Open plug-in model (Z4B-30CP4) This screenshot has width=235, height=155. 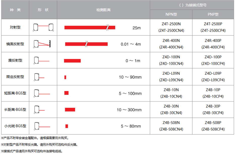click(213, 113)
